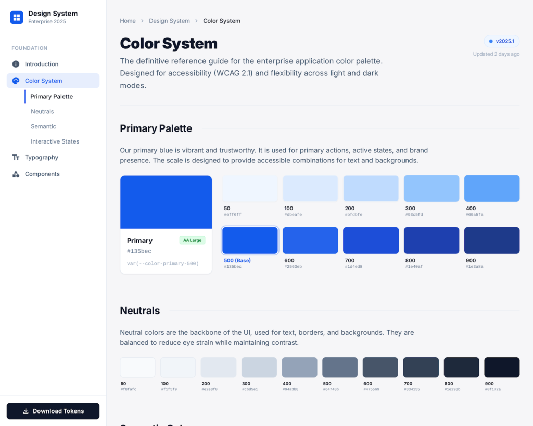The height and width of the screenshot is (426, 533).
Task: Select Interactive States sidebar item
Action: click(x=55, y=141)
